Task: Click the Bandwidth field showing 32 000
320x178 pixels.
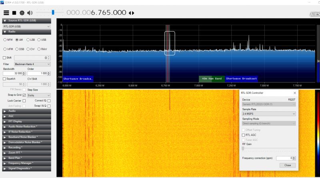Action: (12, 73)
